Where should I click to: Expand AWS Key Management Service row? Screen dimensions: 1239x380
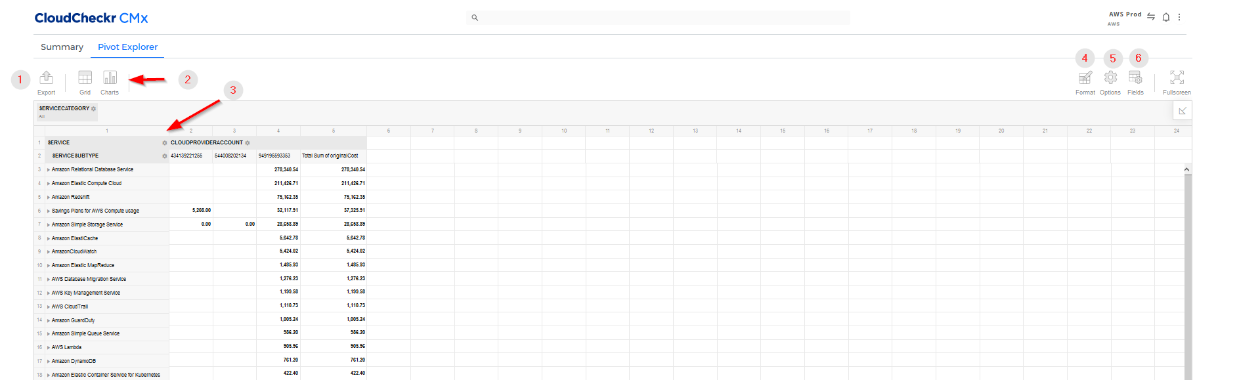49,293
